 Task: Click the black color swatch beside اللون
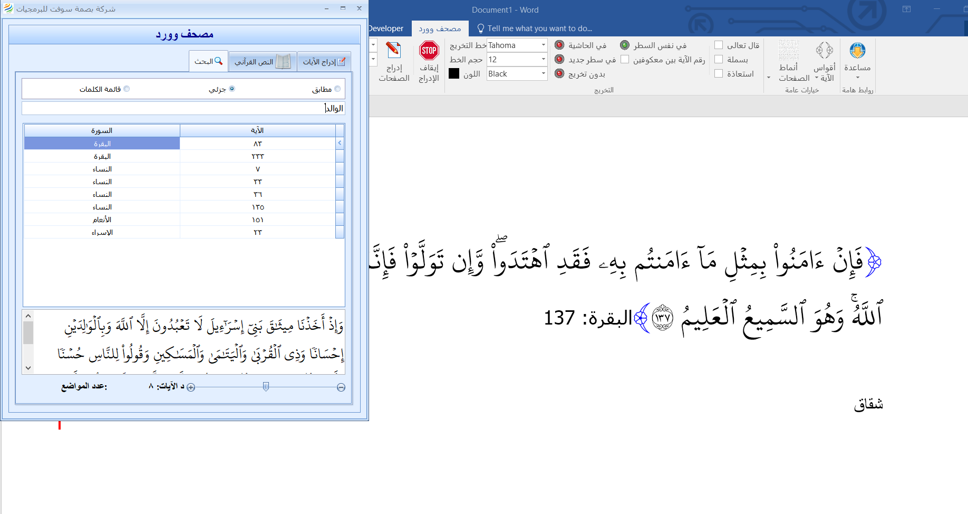click(x=454, y=74)
